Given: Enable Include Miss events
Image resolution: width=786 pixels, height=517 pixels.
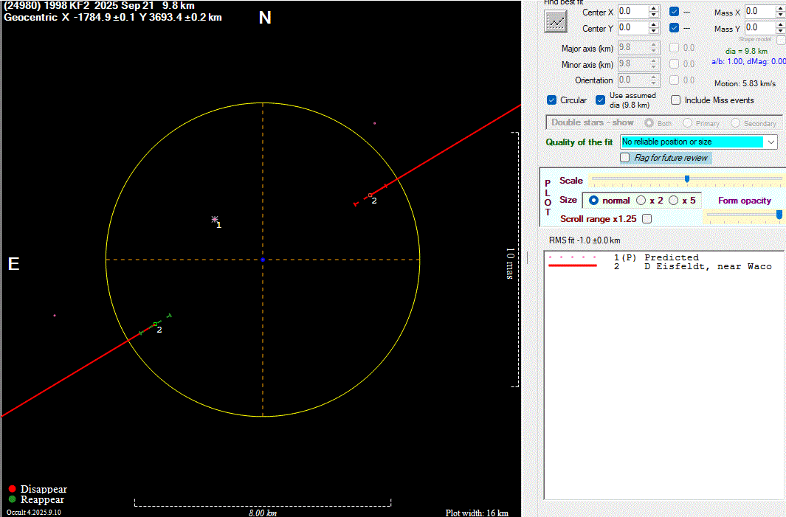Looking at the screenshot, I should click(676, 100).
